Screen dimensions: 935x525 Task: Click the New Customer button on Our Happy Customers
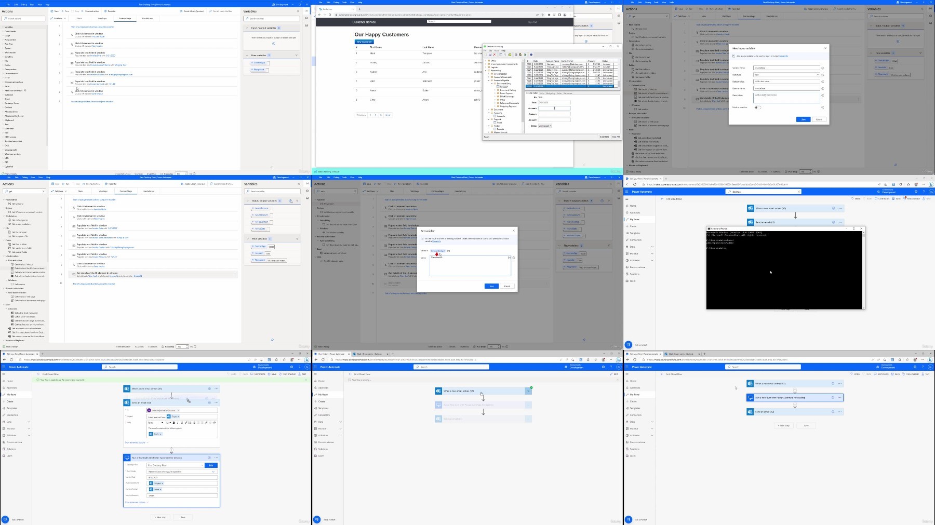tap(364, 42)
